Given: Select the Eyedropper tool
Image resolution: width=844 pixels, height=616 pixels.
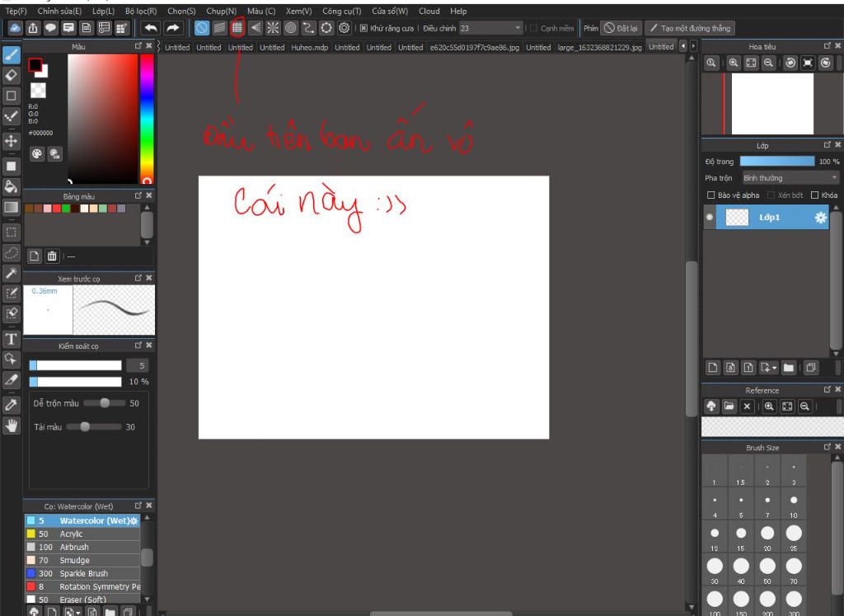Looking at the screenshot, I should (x=12, y=405).
